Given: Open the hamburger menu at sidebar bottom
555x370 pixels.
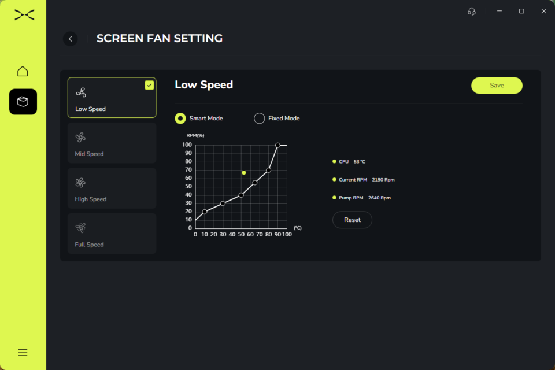Looking at the screenshot, I should (x=23, y=352).
